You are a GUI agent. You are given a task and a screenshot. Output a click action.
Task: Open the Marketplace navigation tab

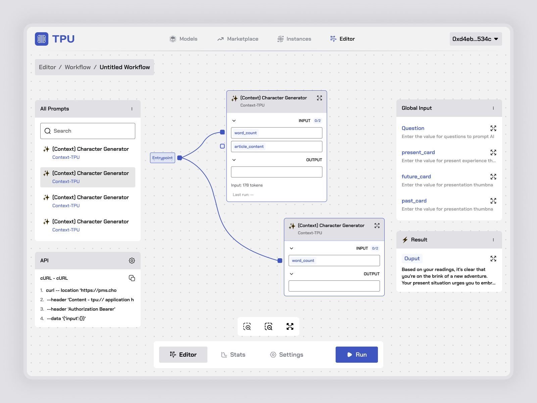pos(238,39)
